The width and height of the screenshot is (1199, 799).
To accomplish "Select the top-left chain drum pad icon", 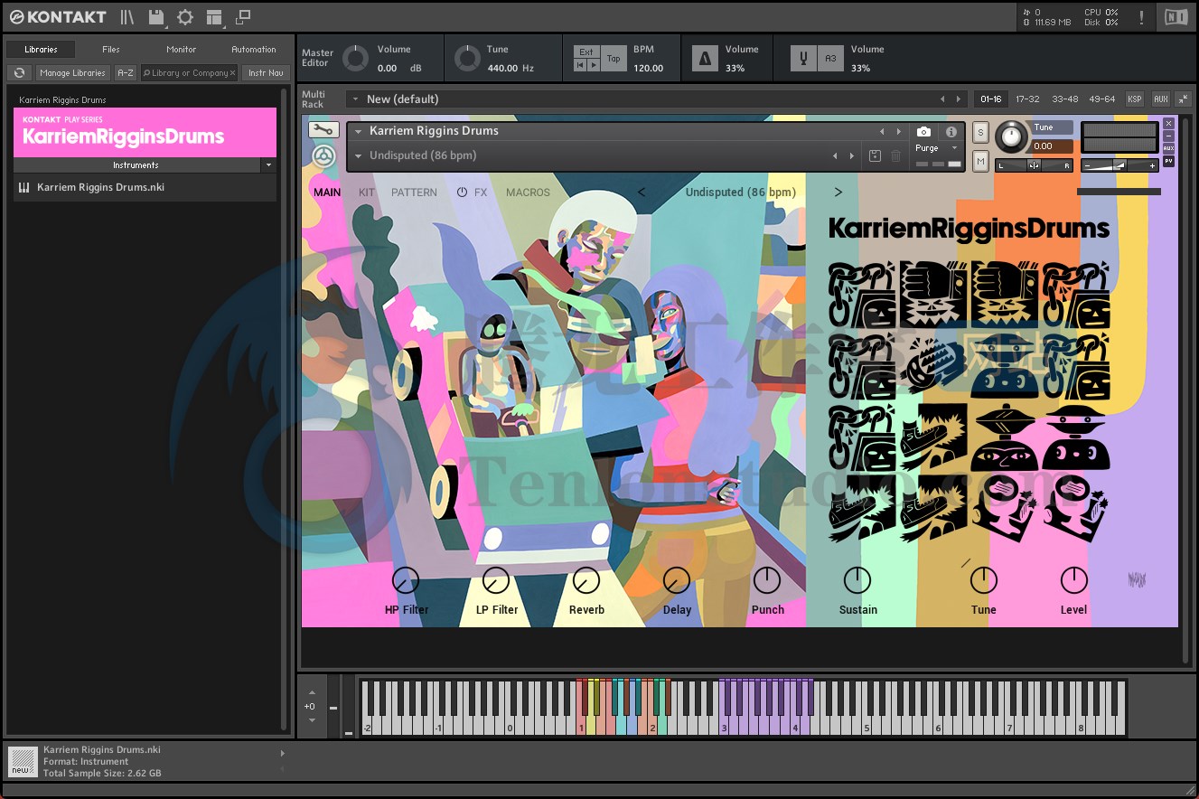I will 862,295.
